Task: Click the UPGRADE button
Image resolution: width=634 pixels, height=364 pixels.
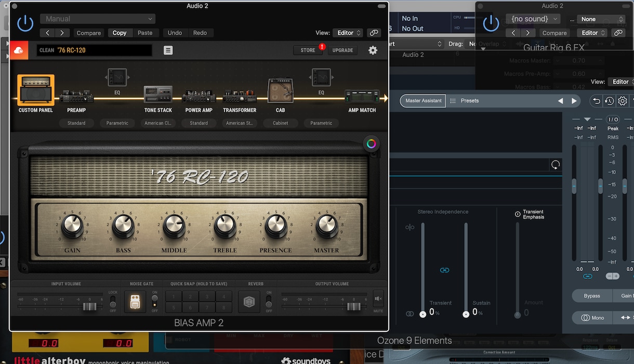Action: tap(342, 50)
